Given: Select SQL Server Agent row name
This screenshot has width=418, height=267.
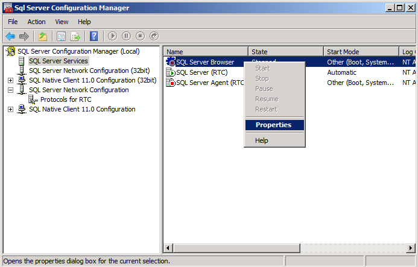Looking at the screenshot, I should 210,83.
